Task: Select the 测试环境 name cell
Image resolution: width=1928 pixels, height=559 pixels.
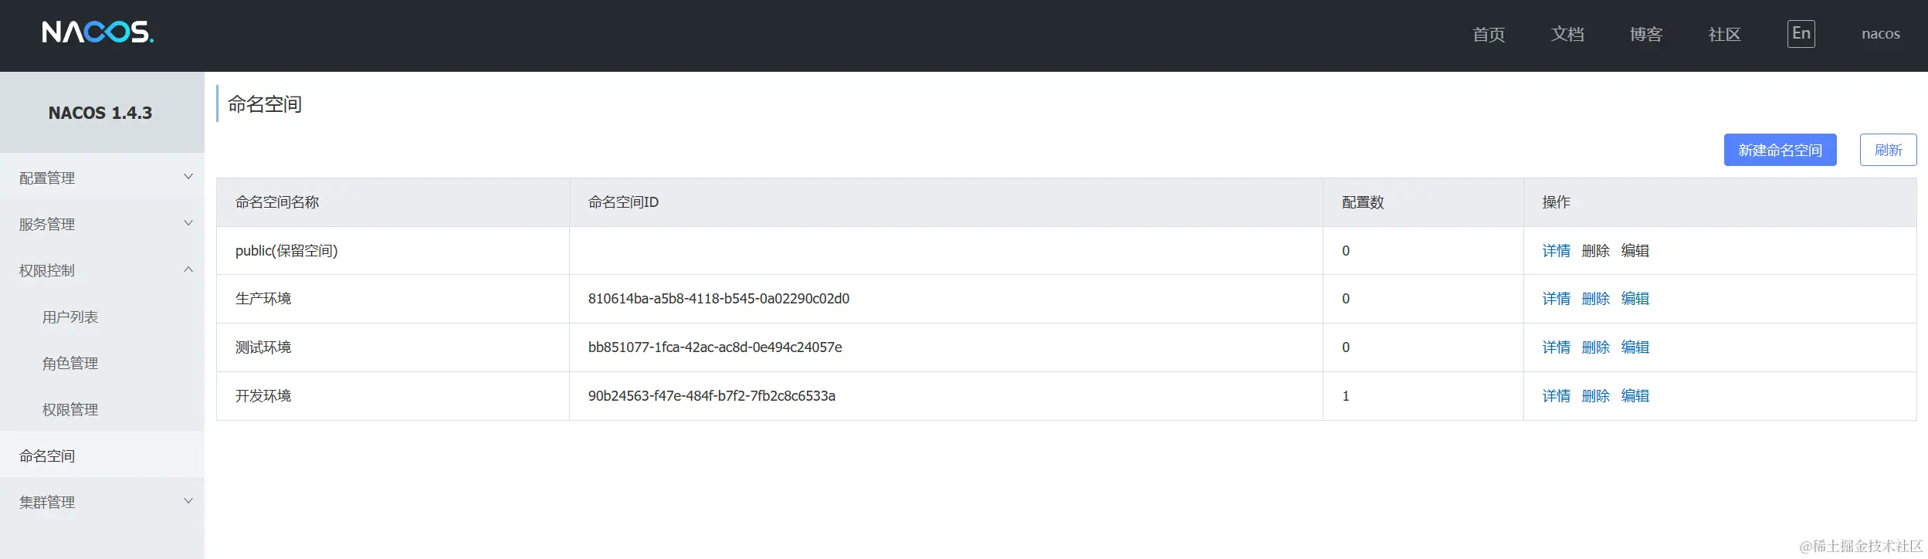Action: click(393, 347)
